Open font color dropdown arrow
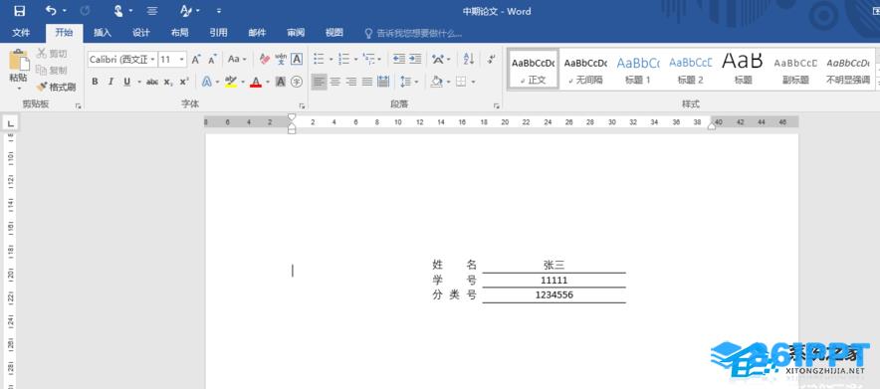 [x=268, y=82]
